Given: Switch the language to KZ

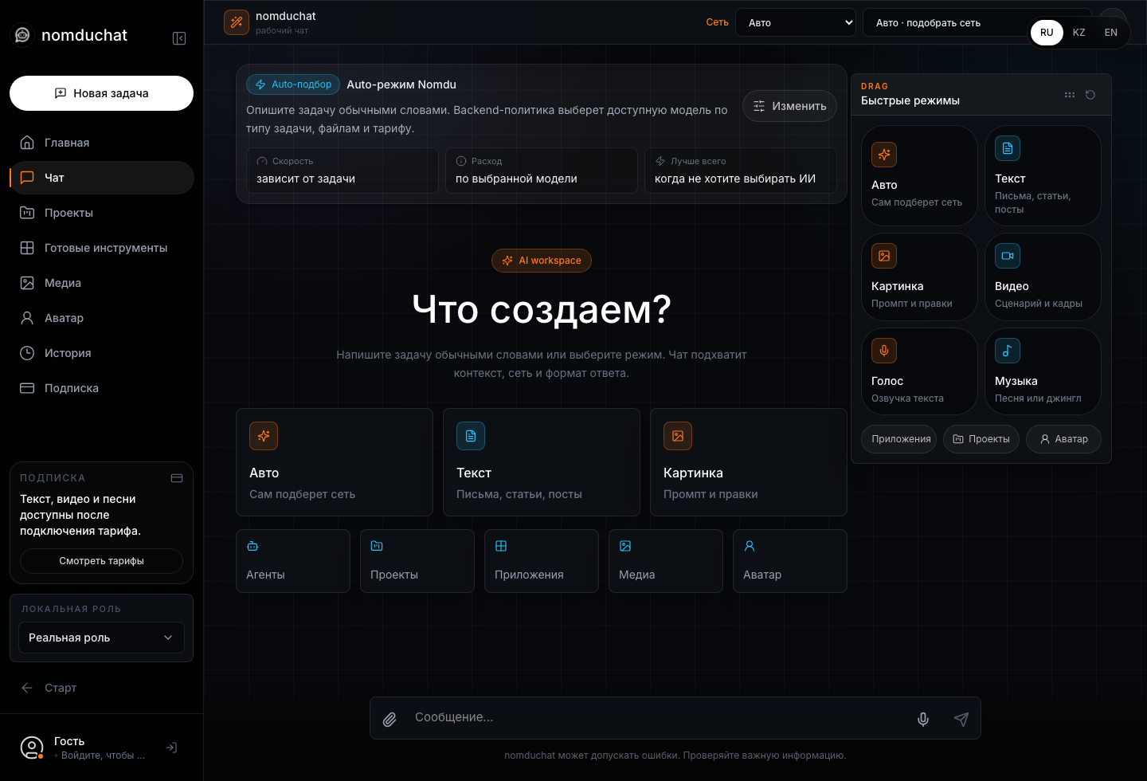Looking at the screenshot, I should pos(1078,33).
